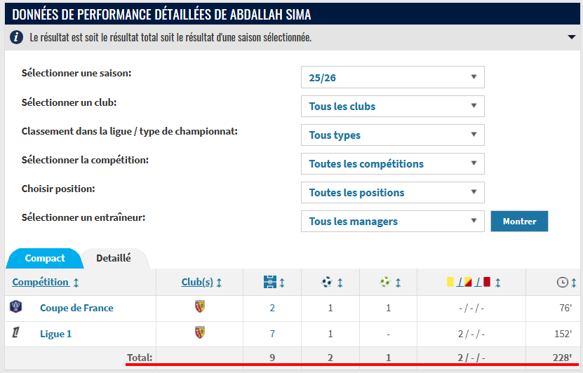Click the Coupe de France logo

[x=16, y=307]
